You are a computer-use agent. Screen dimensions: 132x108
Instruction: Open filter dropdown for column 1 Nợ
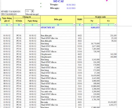coord(98,25)
